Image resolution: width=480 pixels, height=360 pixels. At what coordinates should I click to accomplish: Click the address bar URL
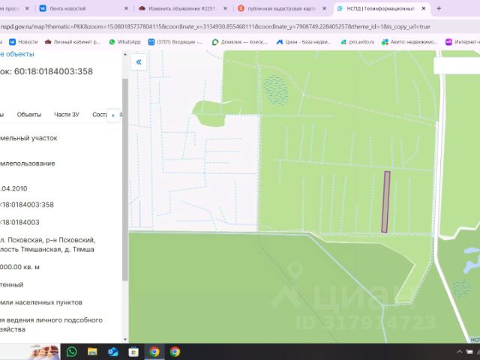click(x=215, y=27)
